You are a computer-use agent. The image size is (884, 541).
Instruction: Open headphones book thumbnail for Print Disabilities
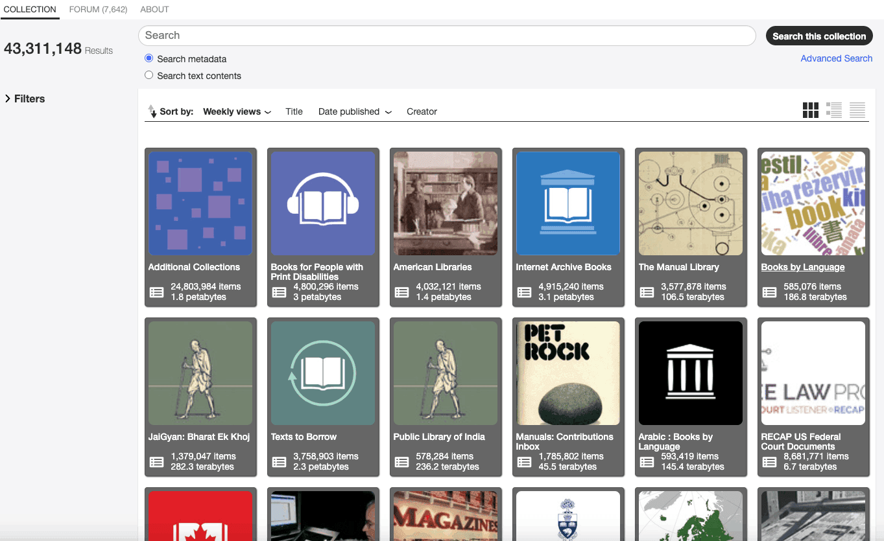(323, 203)
